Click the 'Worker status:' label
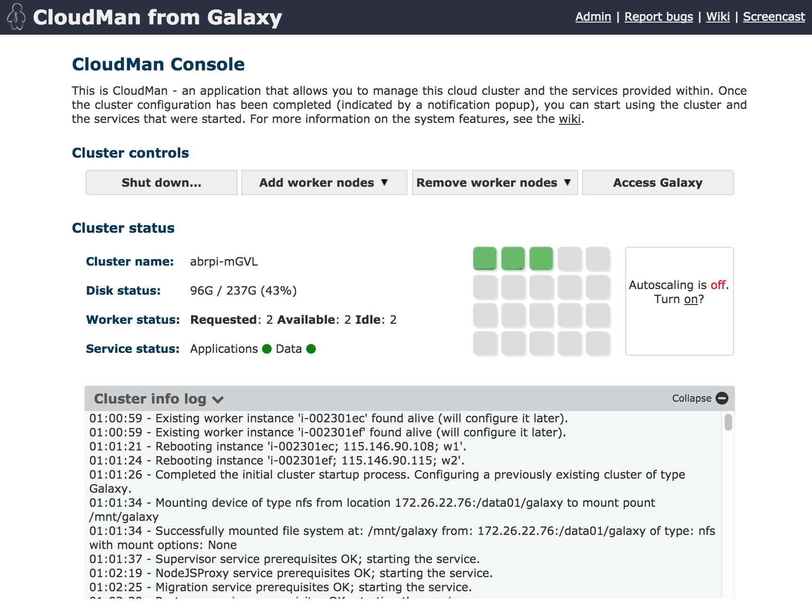 click(133, 320)
